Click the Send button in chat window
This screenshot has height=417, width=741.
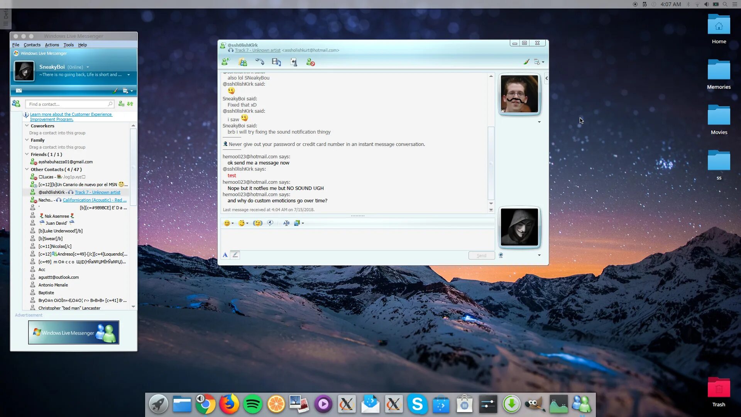point(481,255)
